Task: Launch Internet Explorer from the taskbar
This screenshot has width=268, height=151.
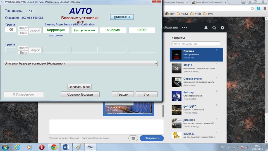Action: click(17, 147)
